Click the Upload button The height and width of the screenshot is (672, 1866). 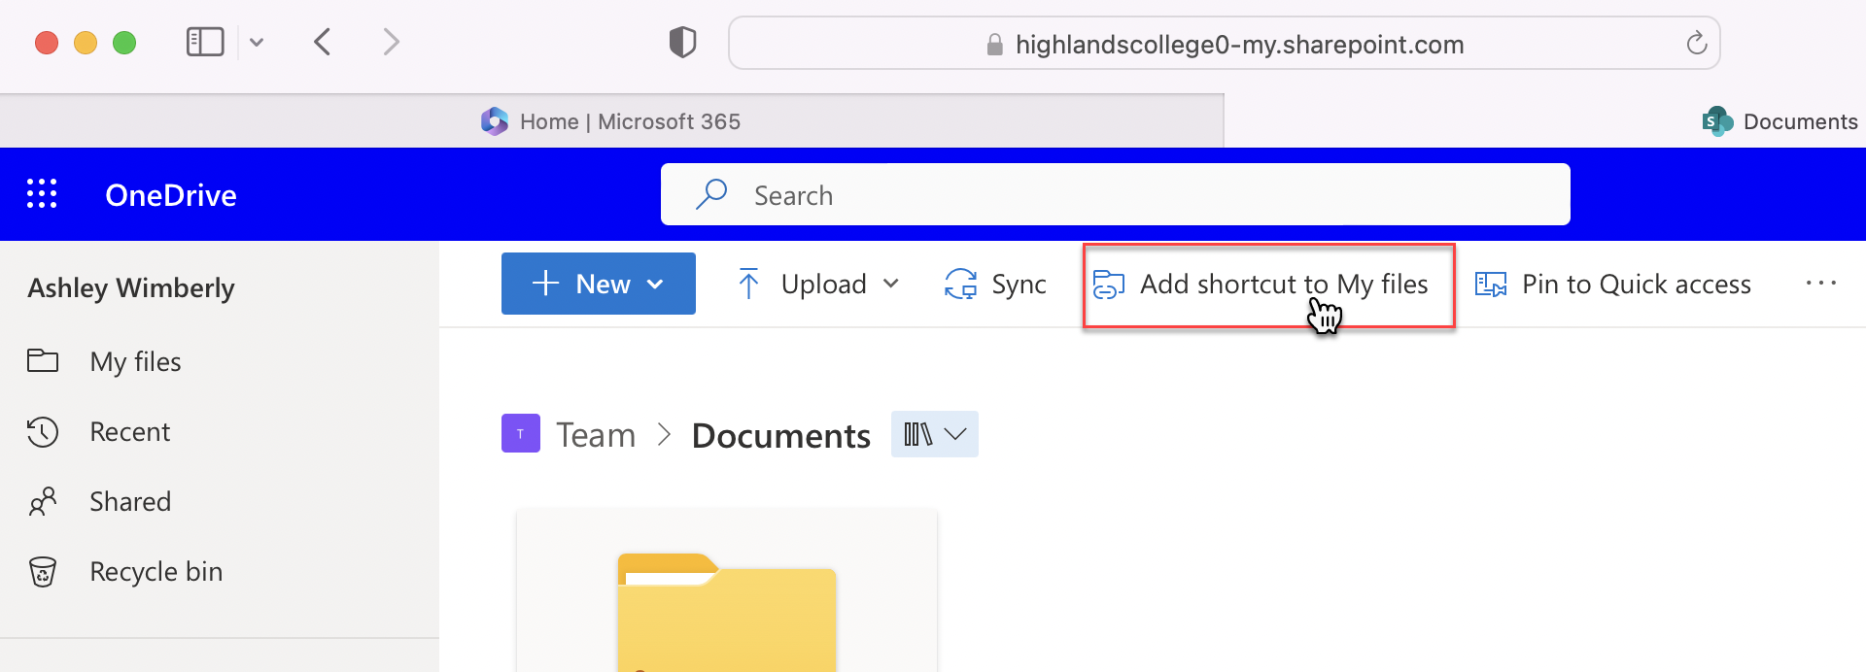tap(801, 284)
